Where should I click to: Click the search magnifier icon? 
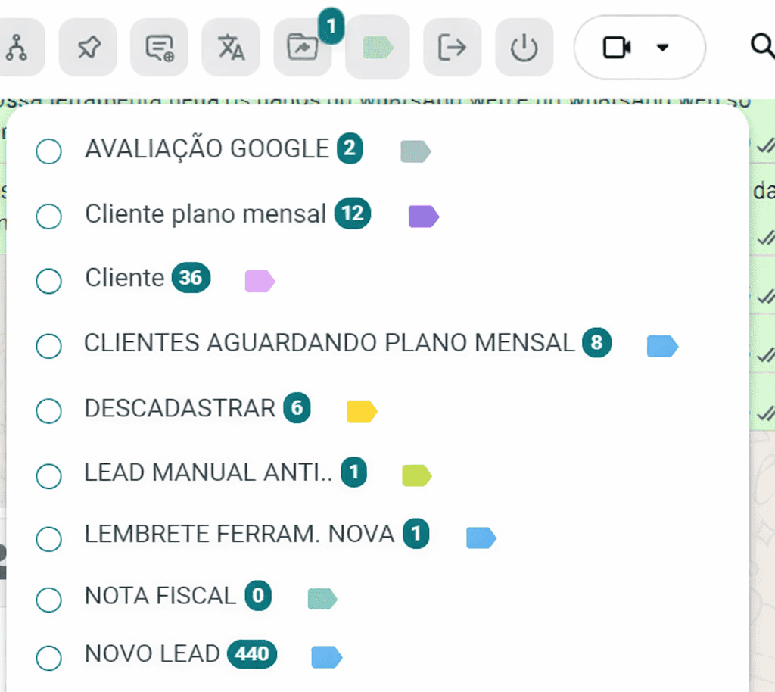coord(761,46)
